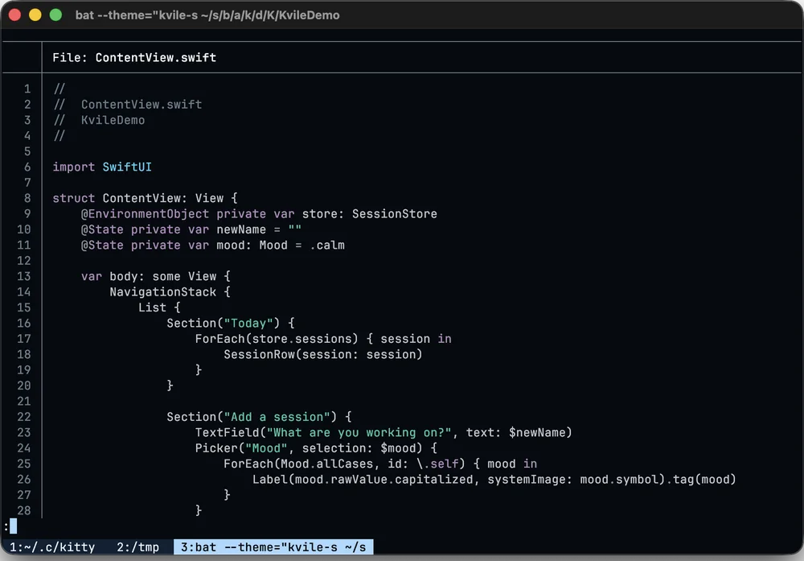Screen dimensions: 804x561
Task: Click $newName on line 23
Action: 537,433
